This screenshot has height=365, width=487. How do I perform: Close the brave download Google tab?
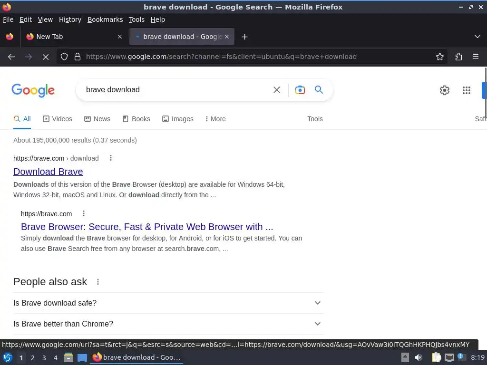click(x=227, y=37)
